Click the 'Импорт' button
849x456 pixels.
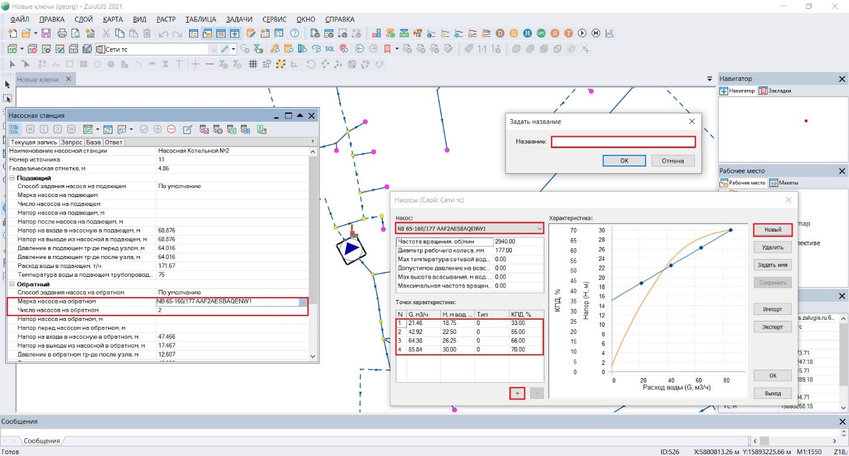(x=772, y=309)
